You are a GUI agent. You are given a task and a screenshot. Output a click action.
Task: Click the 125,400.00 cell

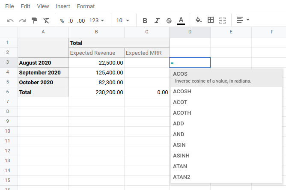(96, 73)
